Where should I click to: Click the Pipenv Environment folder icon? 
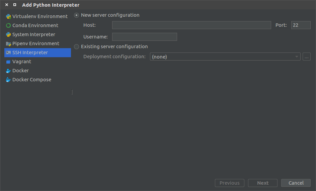pos(8,43)
